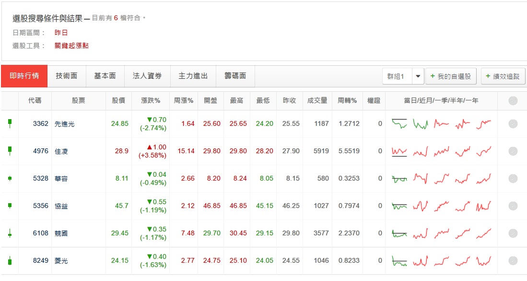527x281 pixels.
Task: Sort by 漲跌% column header
Action: coord(151,100)
